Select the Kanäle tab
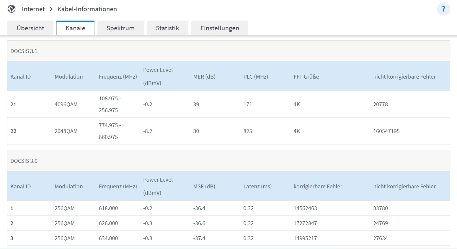 click(75, 28)
